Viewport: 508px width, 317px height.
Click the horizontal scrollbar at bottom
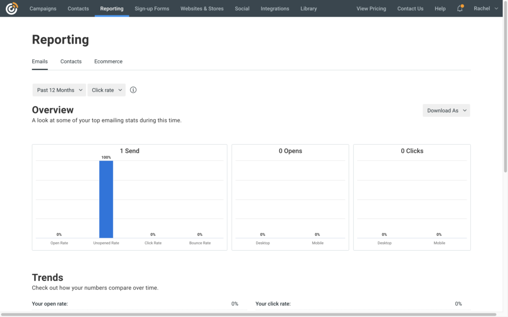tap(248, 315)
